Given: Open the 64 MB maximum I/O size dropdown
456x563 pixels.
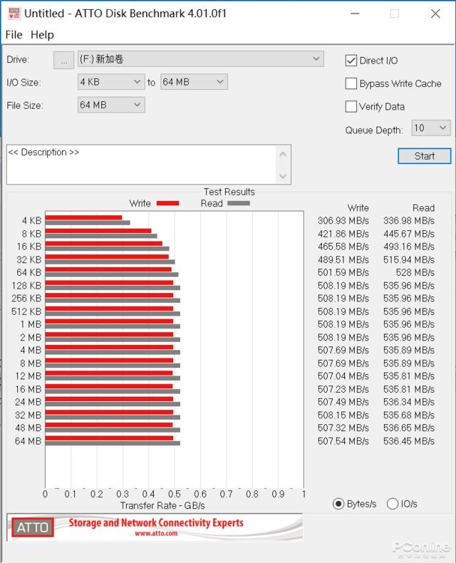Looking at the screenshot, I should pyautogui.click(x=194, y=82).
